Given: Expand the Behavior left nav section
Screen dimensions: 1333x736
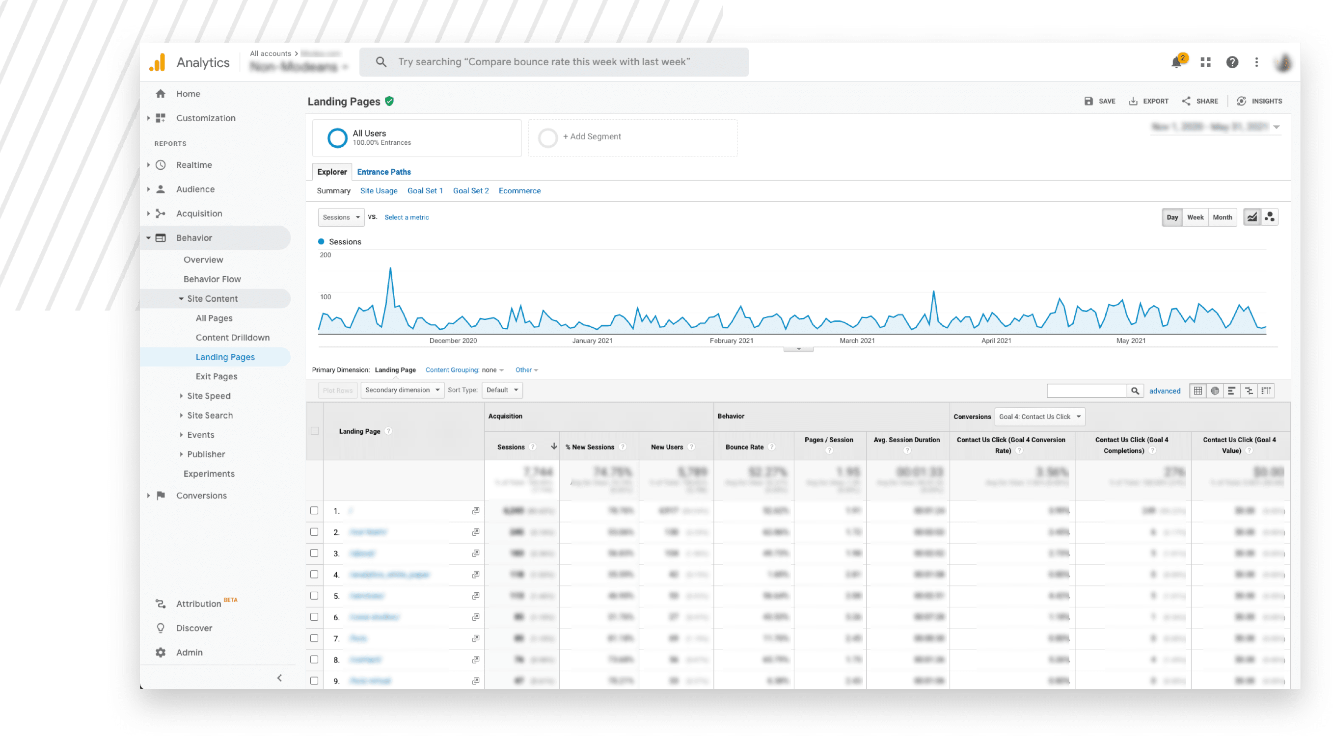Looking at the screenshot, I should (x=195, y=237).
